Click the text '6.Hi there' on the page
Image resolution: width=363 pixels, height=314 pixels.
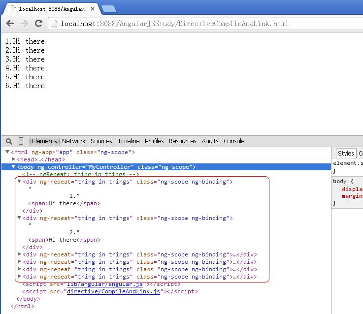25,86
